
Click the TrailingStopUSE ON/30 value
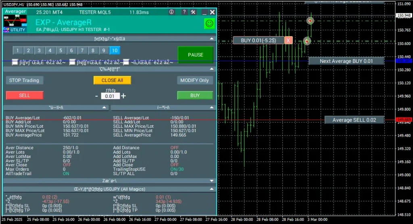click(x=177, y=169)
